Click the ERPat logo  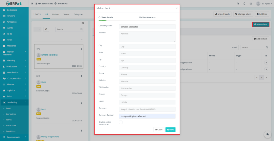[14, 4]
